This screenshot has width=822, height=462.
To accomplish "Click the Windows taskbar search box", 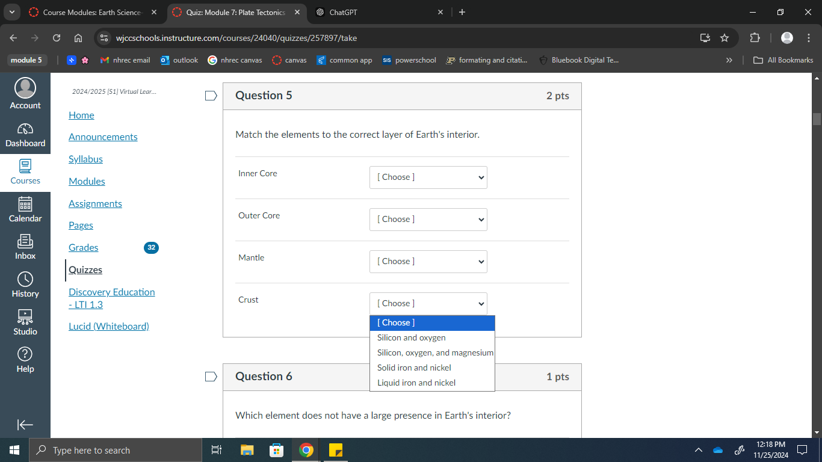I will (x=116, y=450).
